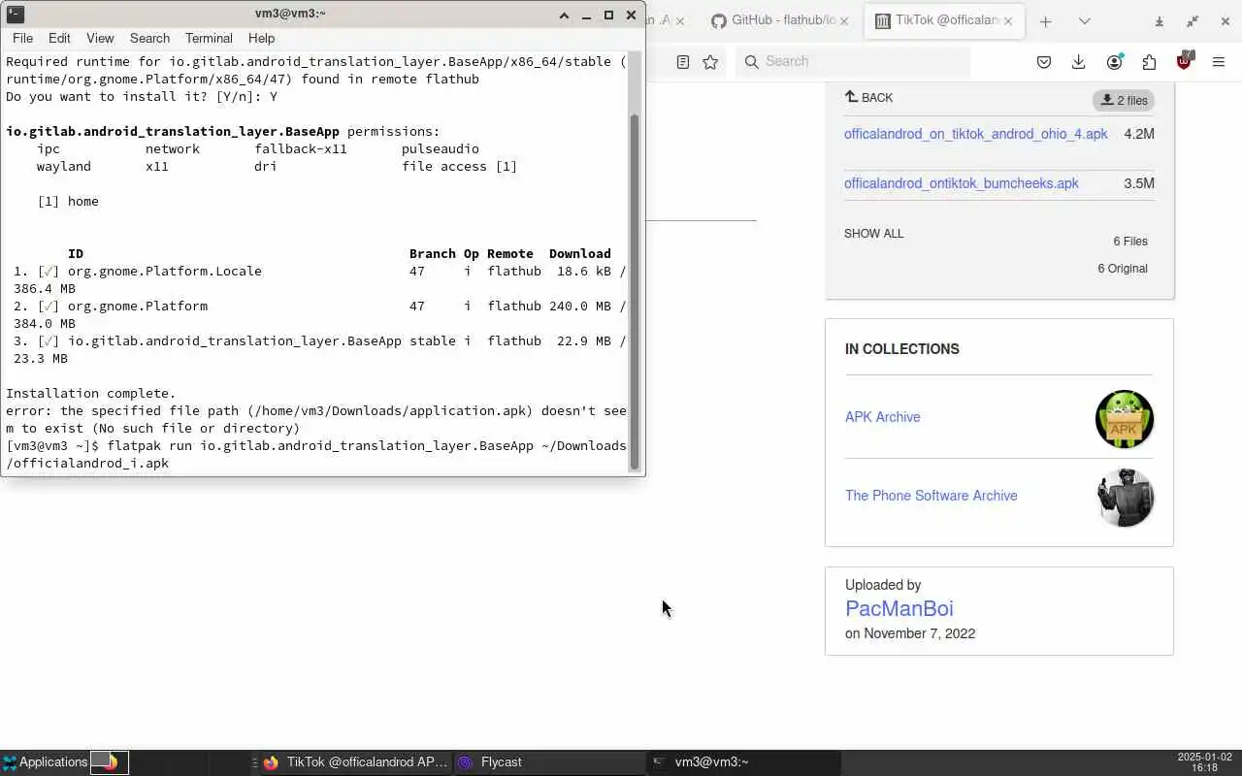This screenshot has width=1242, height=776.
Task: Open uploader PacManBoi profile link
Action: pos(899,608)
